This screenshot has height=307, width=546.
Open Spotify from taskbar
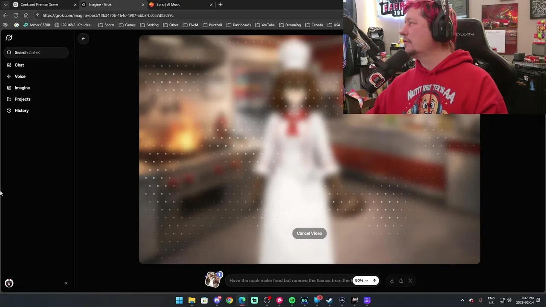pyautogui.click(x=292, y=300)
